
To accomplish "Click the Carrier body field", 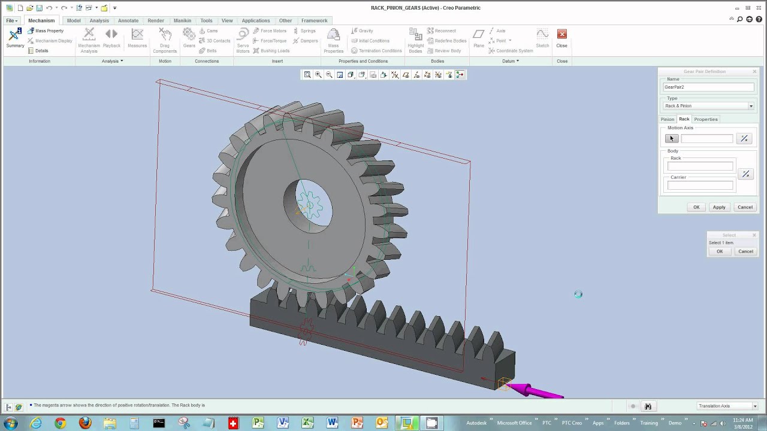I will 700,186.
